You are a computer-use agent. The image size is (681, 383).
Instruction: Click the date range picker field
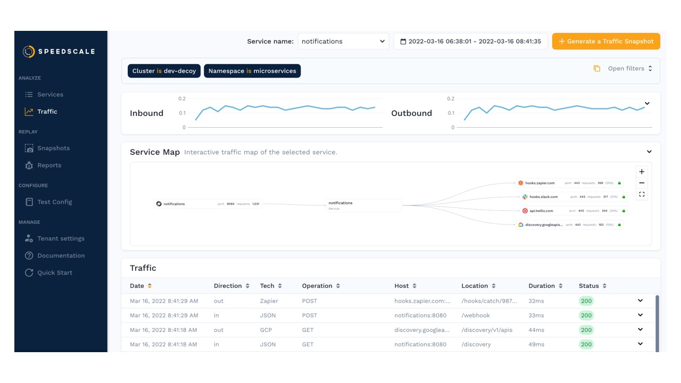(x=470, y=41)
